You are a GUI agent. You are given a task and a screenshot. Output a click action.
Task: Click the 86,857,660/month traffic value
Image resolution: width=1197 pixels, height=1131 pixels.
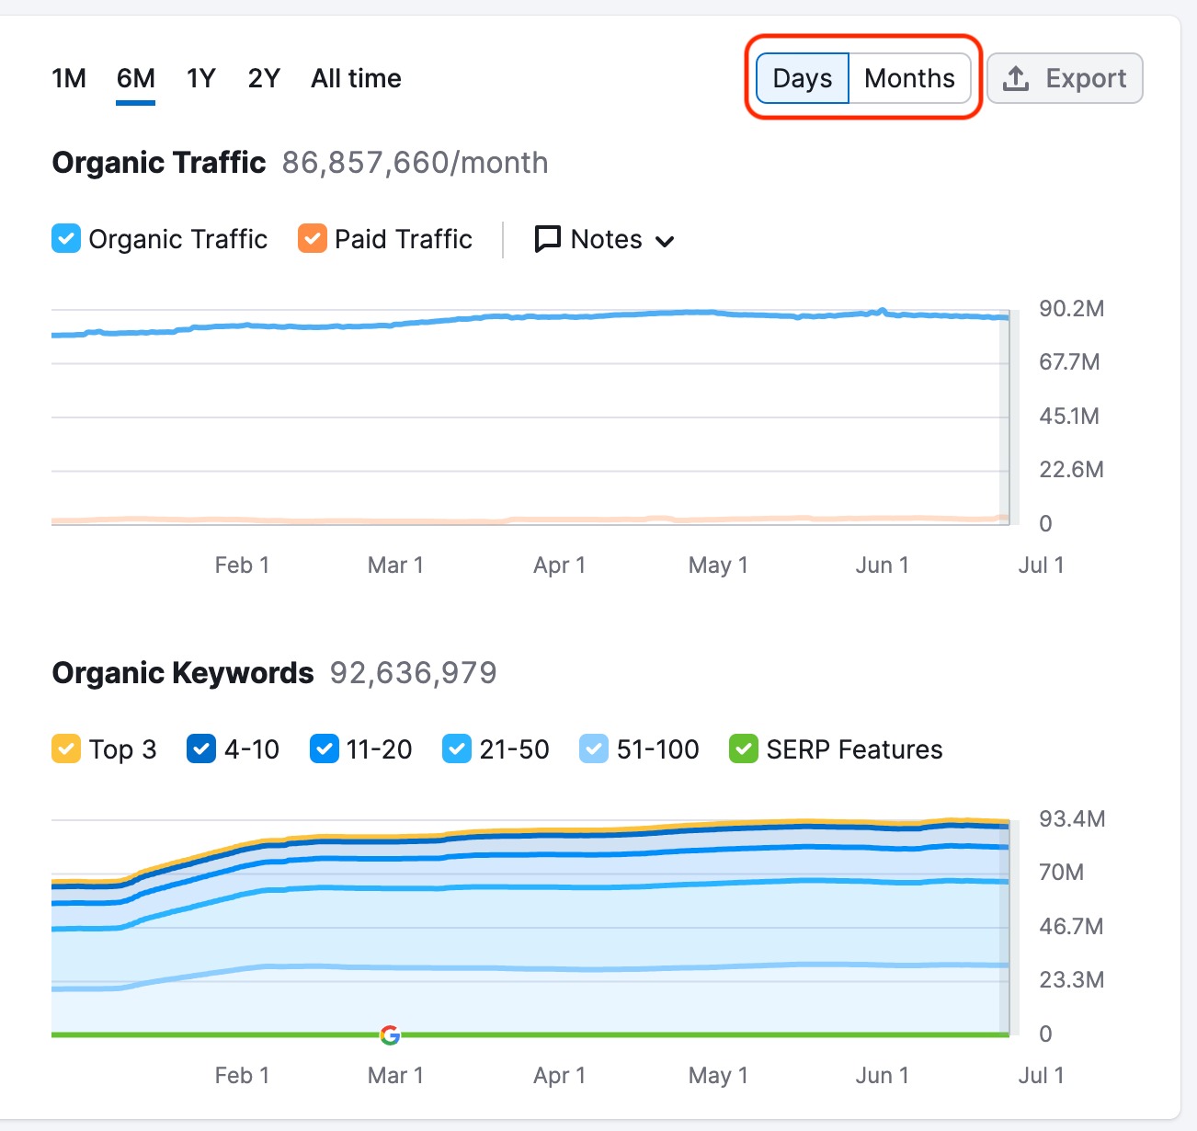pos(415,163)
